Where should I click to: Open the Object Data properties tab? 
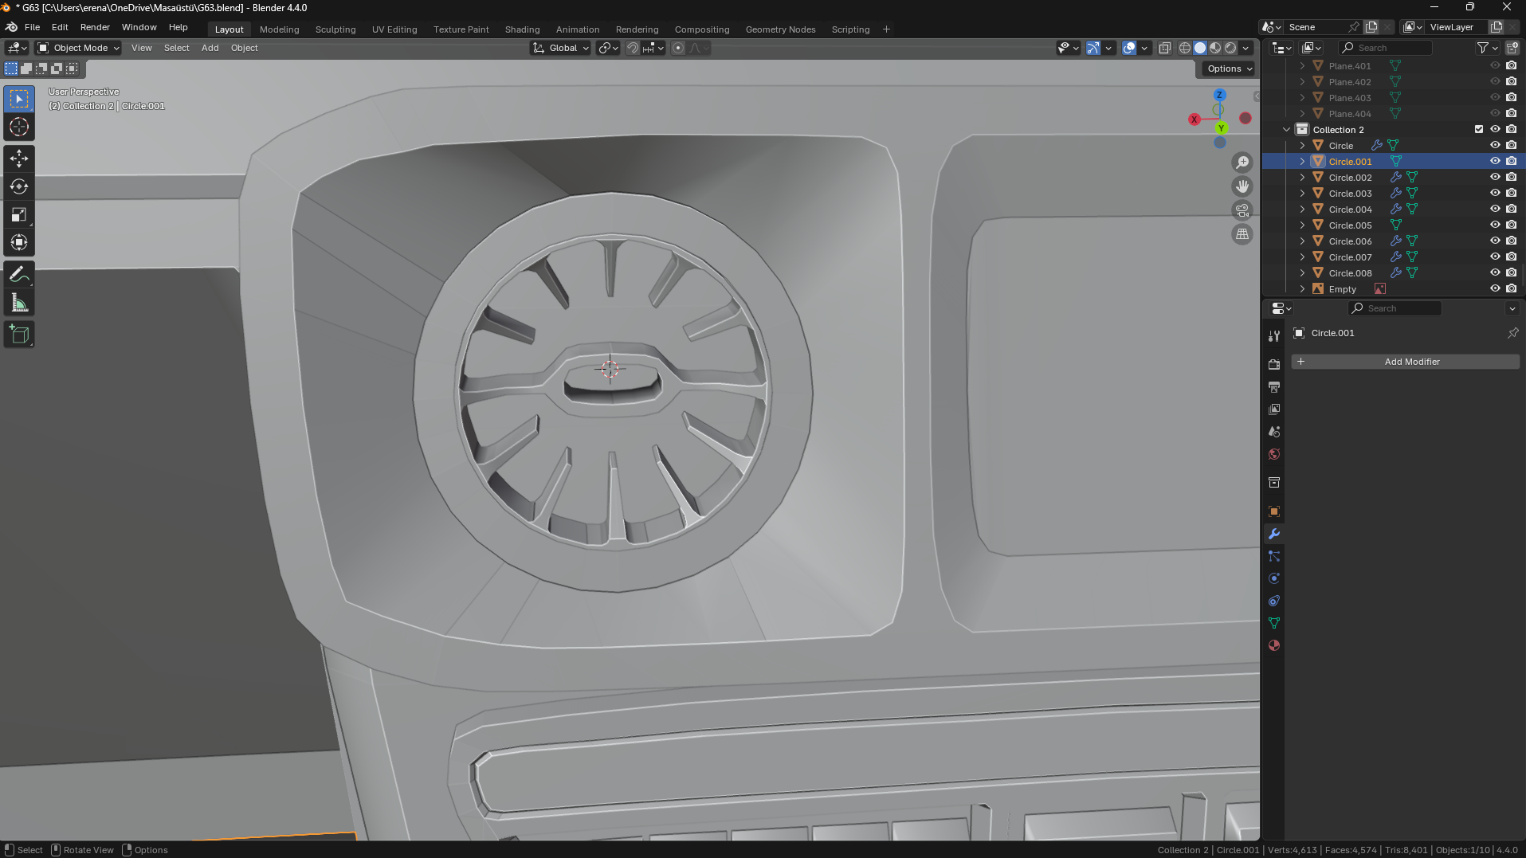(1274, 623)
